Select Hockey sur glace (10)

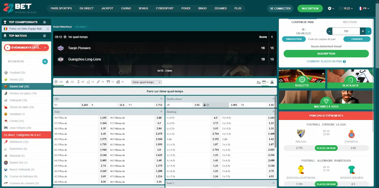pos(26,93)
